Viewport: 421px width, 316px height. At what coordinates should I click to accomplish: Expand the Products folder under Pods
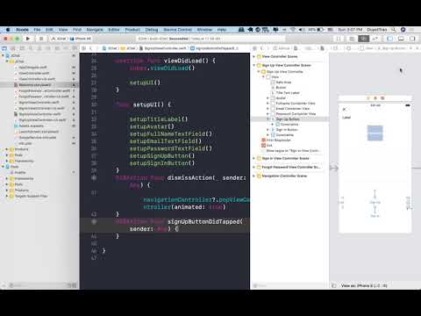(7, 190)
